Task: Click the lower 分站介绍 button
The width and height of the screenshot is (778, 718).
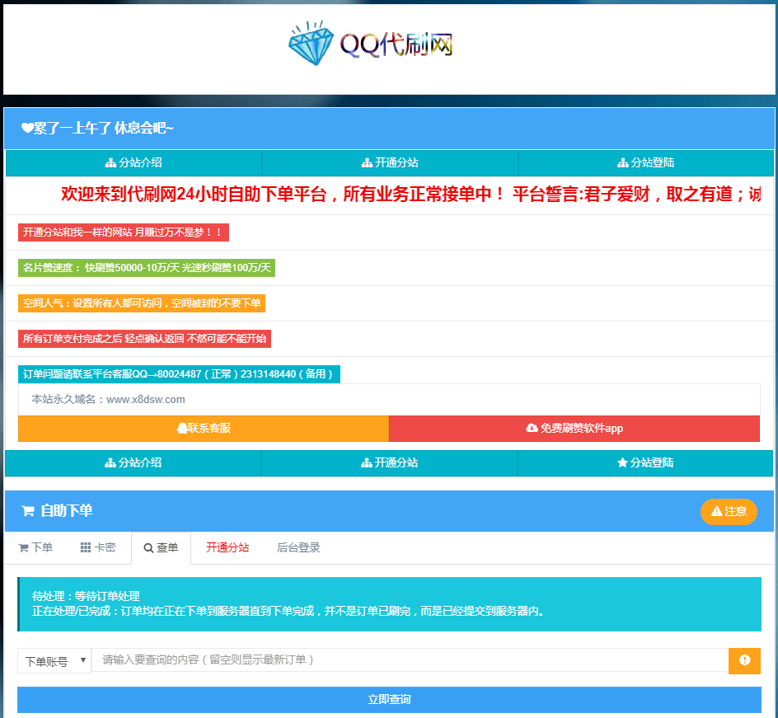Action: (x=134, y=462)
